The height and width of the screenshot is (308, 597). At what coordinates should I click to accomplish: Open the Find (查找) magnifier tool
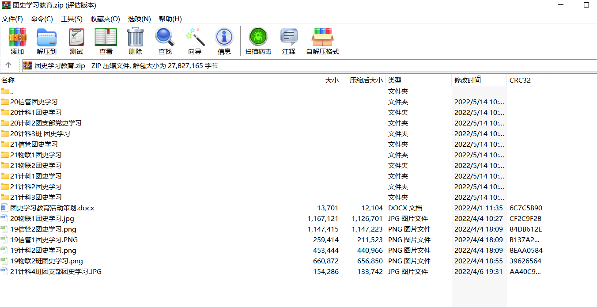pos(165,41)
